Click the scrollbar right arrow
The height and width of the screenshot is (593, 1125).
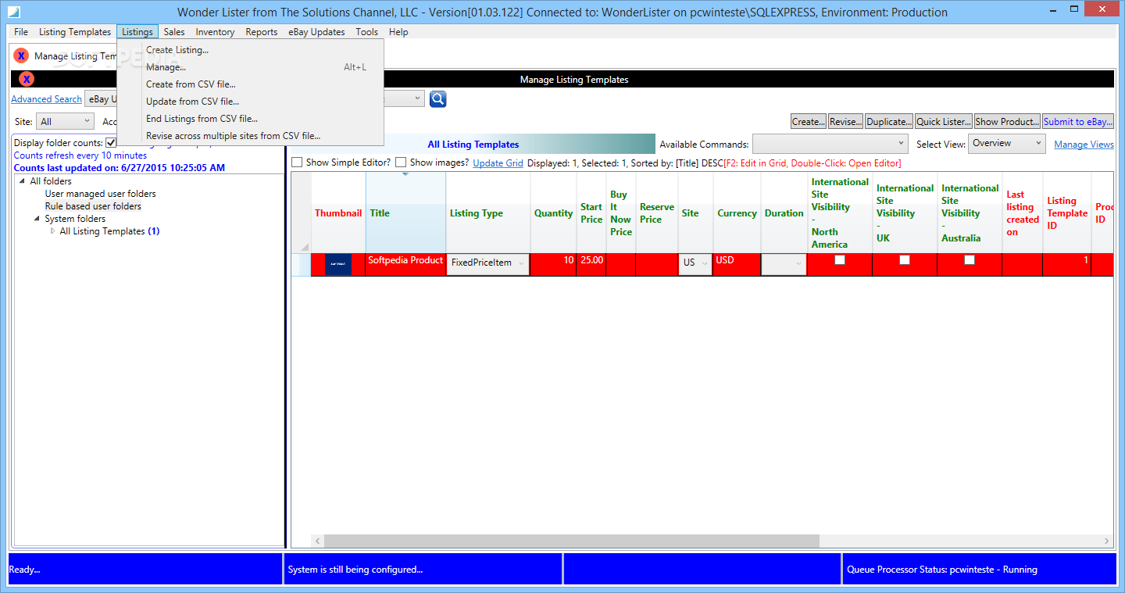pos(1107,541)
